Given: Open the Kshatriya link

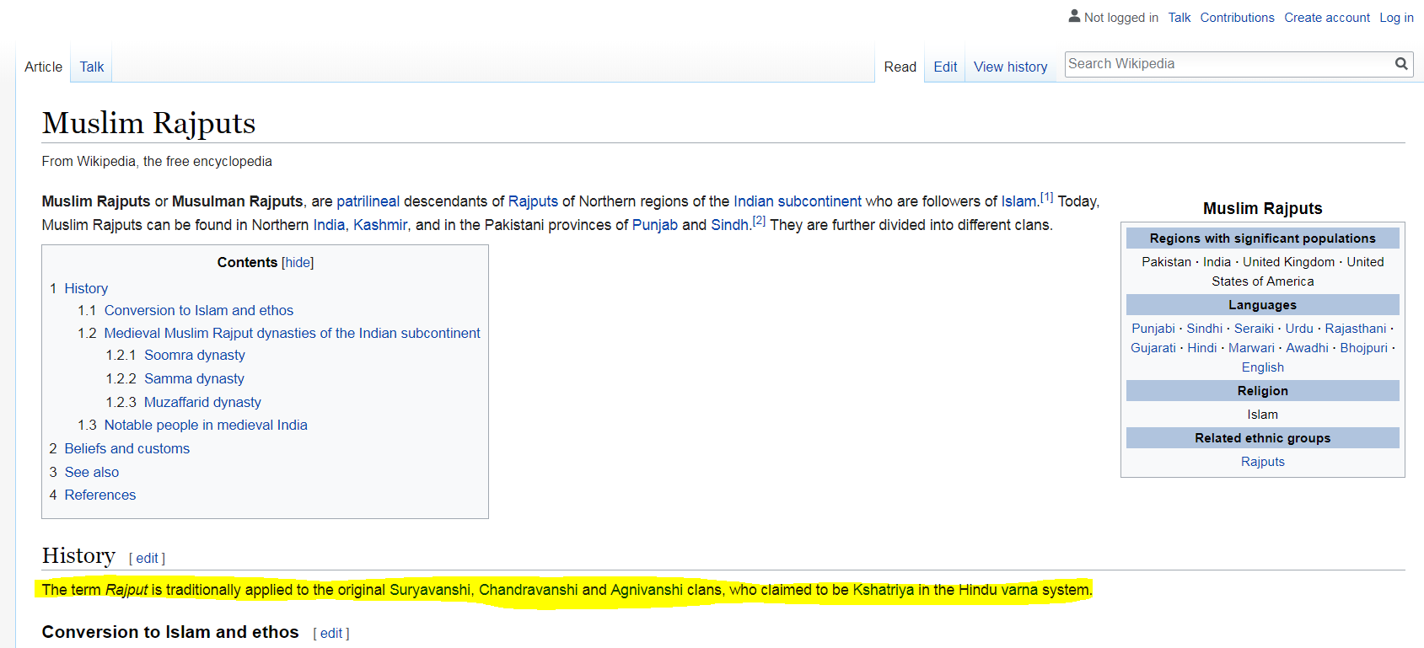Looking at the screenshot, I should click(x=883, y=590).
